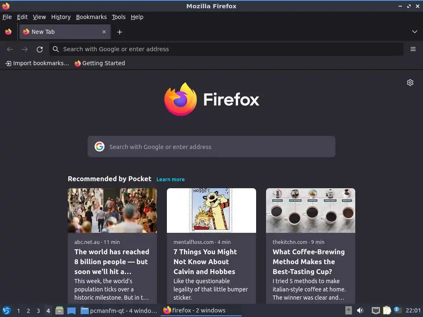
Task: Open 'What Coffee-Brewing Method' headline
Action: point(309,262)
